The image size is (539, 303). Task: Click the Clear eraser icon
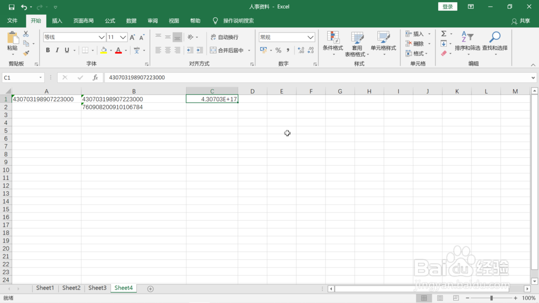coord(444,53)
